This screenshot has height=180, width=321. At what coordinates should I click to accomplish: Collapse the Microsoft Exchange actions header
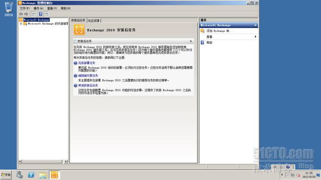[x=255, y=25]
